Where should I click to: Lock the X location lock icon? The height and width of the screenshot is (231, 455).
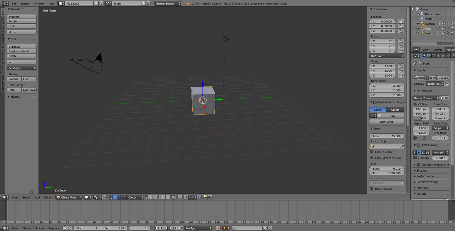pyautogui.click(x=401, y=22)
